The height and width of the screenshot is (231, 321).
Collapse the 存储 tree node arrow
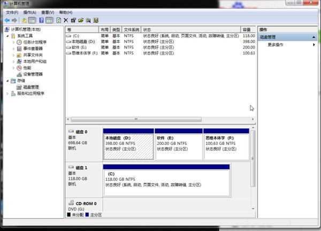click(7, 81)
